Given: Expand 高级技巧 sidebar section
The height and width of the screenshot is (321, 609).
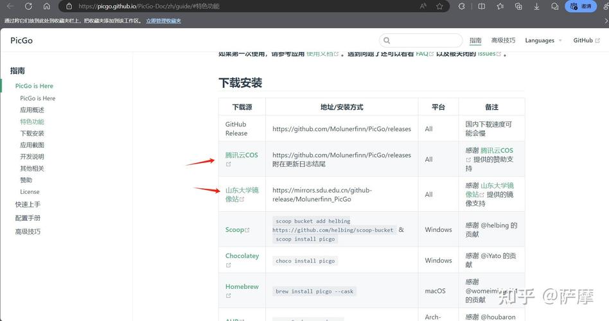Looking at the screenshot, I should (x=28, y=231).
